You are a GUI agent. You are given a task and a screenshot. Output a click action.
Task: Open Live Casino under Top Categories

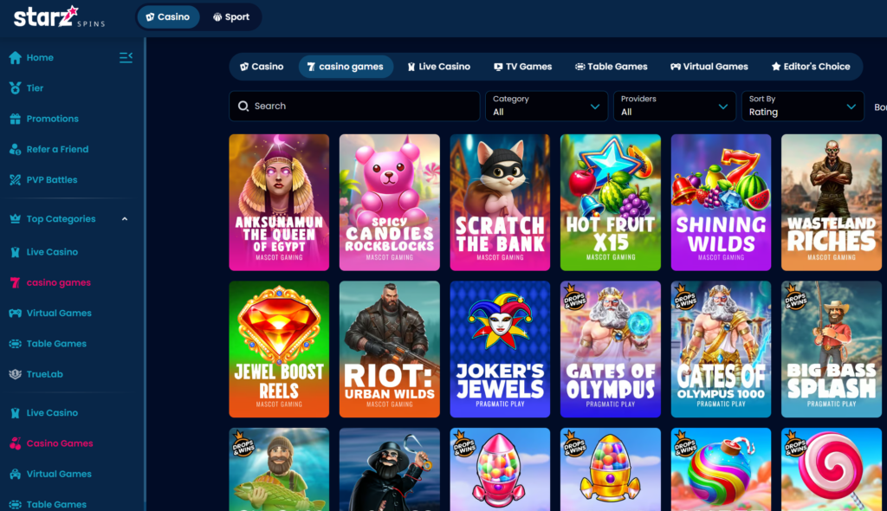click(x=52, y=252)
